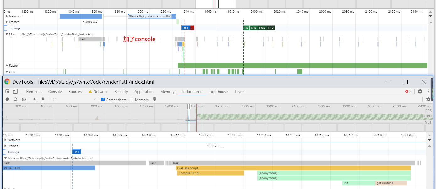
Task: Open DevTools settings gear beside error count
Action: (420, 91)
